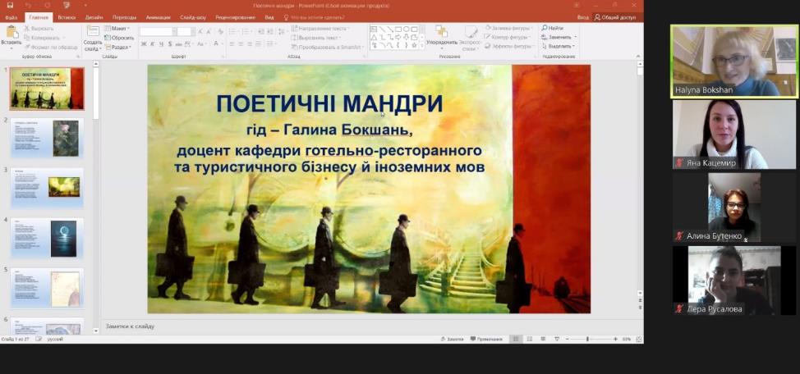This screenshot has height=374, width=800.
Task: Toggle italic К formatting
Action: 153,44
